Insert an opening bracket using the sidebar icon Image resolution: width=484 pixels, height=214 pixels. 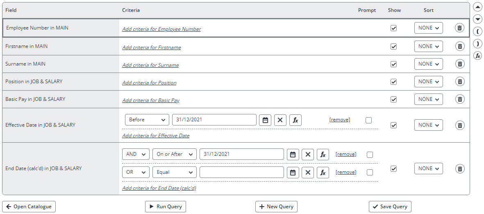coord(477,32)
